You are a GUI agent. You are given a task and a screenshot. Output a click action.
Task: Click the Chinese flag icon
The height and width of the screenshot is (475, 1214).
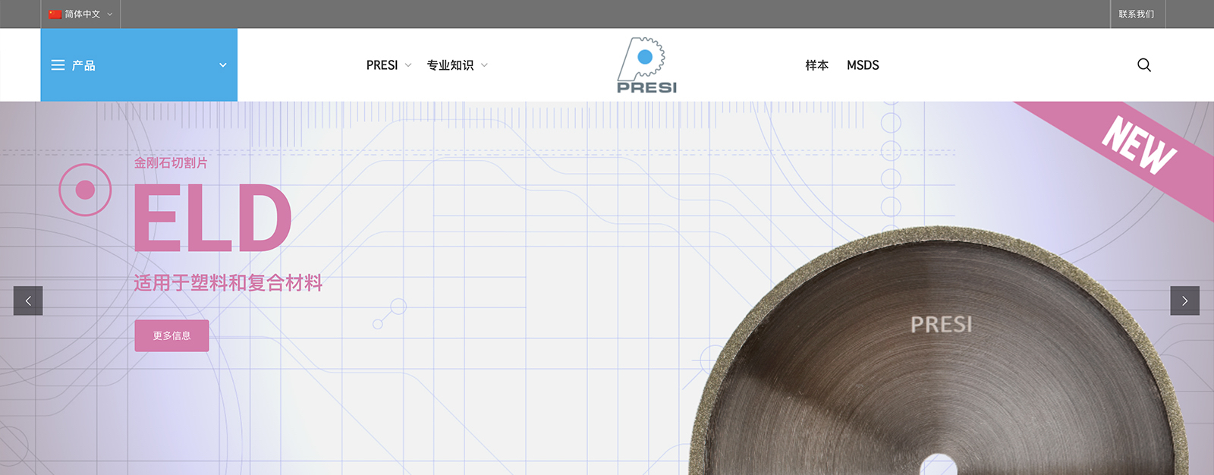click(55, 14)
